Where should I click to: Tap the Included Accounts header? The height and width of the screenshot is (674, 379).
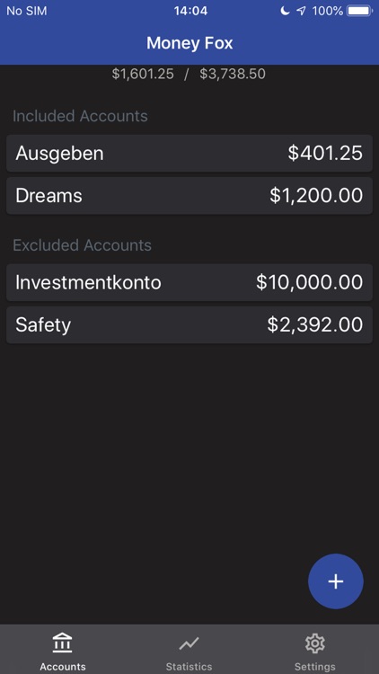coord(80,116)
